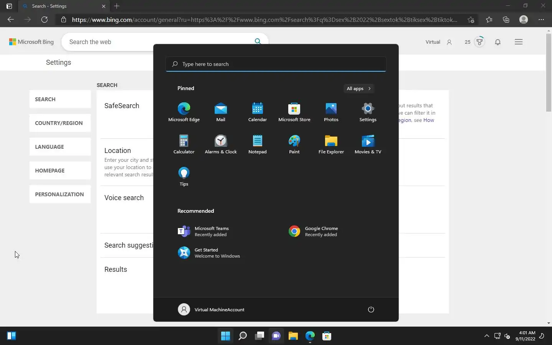
Task: Open Edge Settings and more menu
Action: (541, 20)
